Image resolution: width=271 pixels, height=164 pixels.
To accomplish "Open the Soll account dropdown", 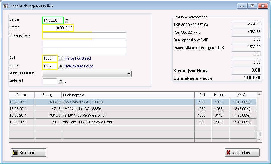I will pyautogui.click(x=60, y=58).
